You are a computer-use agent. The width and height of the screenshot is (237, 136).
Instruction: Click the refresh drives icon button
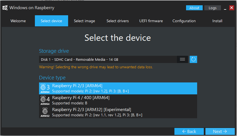193,59
